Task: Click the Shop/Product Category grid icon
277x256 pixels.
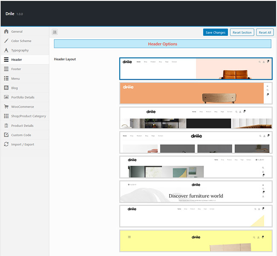Action: (6, 116)
